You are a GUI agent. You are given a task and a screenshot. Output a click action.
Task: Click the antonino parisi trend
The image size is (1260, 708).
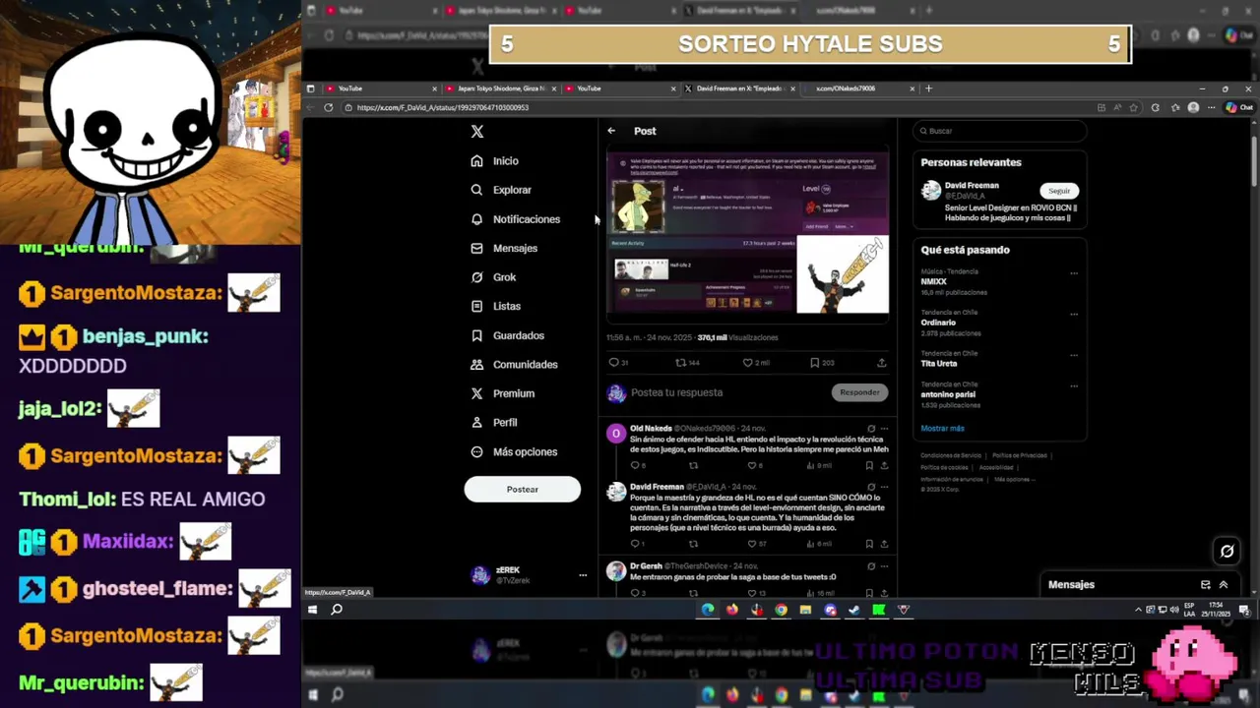(948, 394)
